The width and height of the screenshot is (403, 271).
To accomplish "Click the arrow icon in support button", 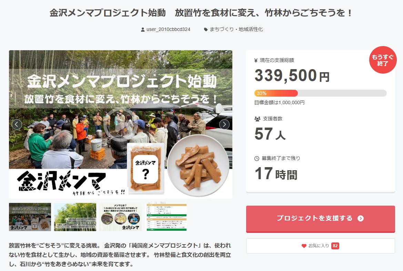I will tap(361, 218).
